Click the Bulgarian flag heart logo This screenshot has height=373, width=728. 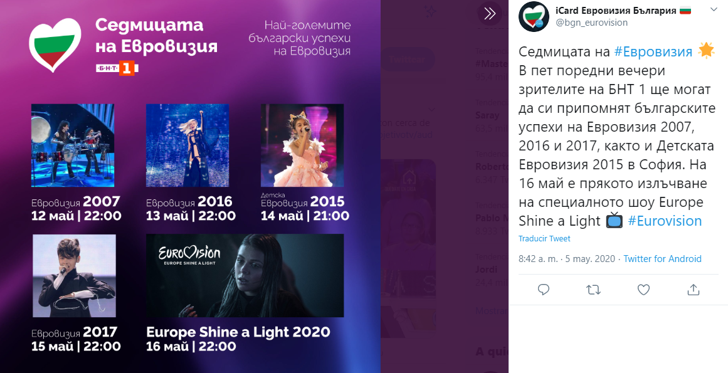coord(55,44)
